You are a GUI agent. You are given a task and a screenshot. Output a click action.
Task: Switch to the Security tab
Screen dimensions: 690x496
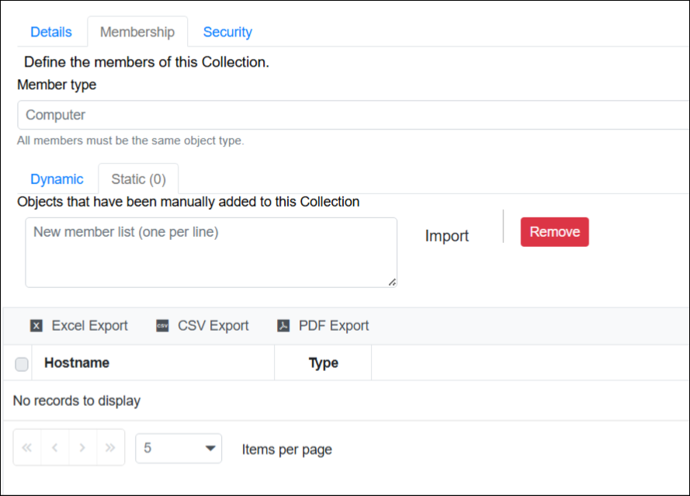tap(227, 32)
